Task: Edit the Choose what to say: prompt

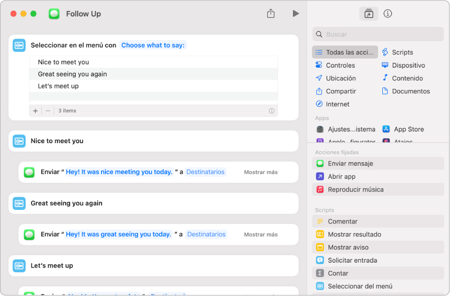Action: coord(153,45)
